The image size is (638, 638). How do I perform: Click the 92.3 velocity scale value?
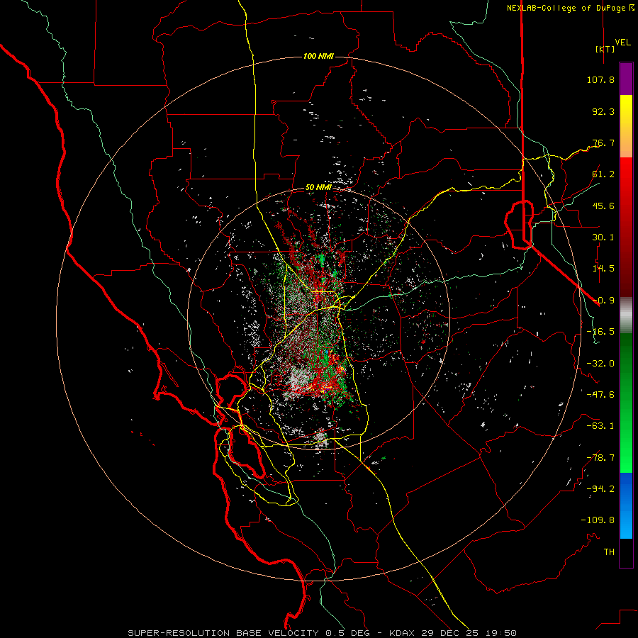click(x=603, y=111)
